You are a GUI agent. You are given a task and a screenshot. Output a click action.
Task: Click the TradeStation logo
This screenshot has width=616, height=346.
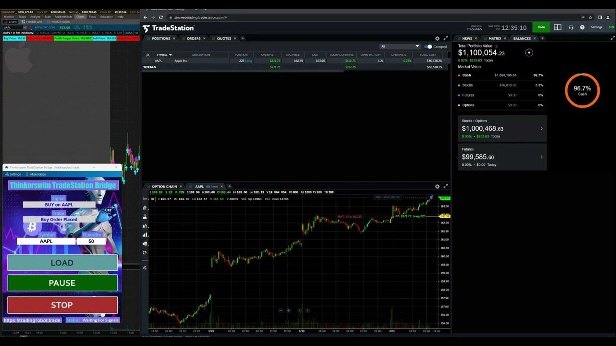coord(168,28)
